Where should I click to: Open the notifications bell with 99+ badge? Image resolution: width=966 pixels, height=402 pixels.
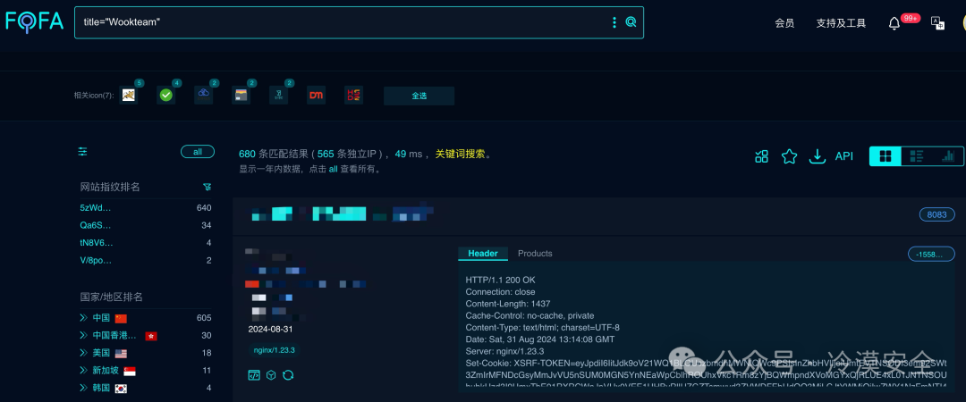coord(894,23)
